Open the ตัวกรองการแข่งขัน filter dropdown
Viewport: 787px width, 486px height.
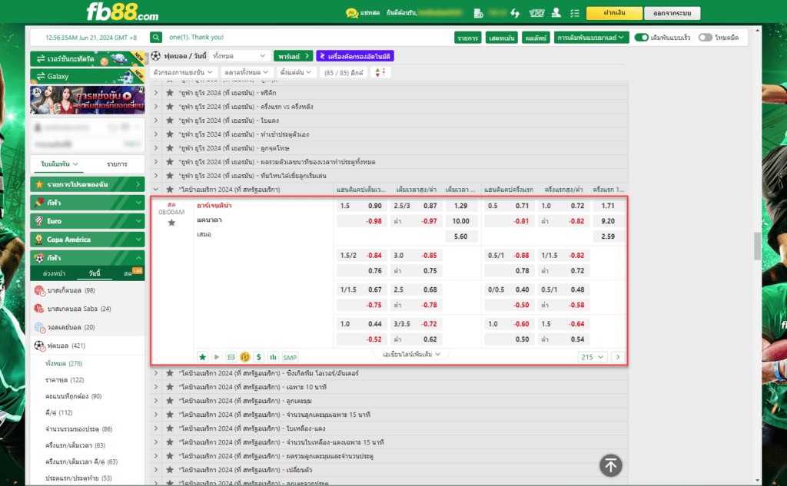click(x=183, y=73)
